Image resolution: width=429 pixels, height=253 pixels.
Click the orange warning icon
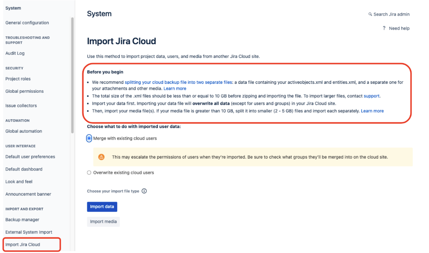(x=101, y=157)
